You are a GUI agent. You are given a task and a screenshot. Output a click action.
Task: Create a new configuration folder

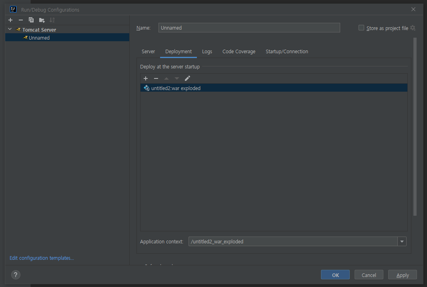[42, 20]
